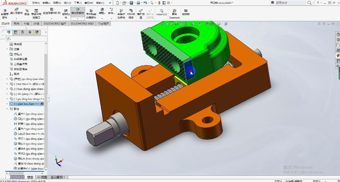340x182 pixels.
Task: Toggle visibility of the ConfigurationManager tab
Action: point(23,32)
